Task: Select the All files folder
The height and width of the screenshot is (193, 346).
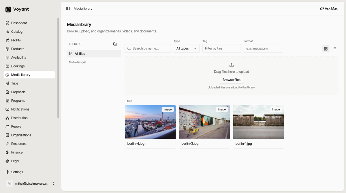Action: (x=94, y=54)
